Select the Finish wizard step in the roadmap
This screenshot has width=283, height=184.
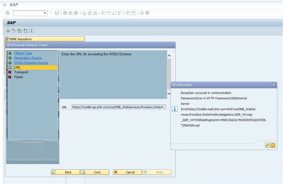(x=19, y=77)
